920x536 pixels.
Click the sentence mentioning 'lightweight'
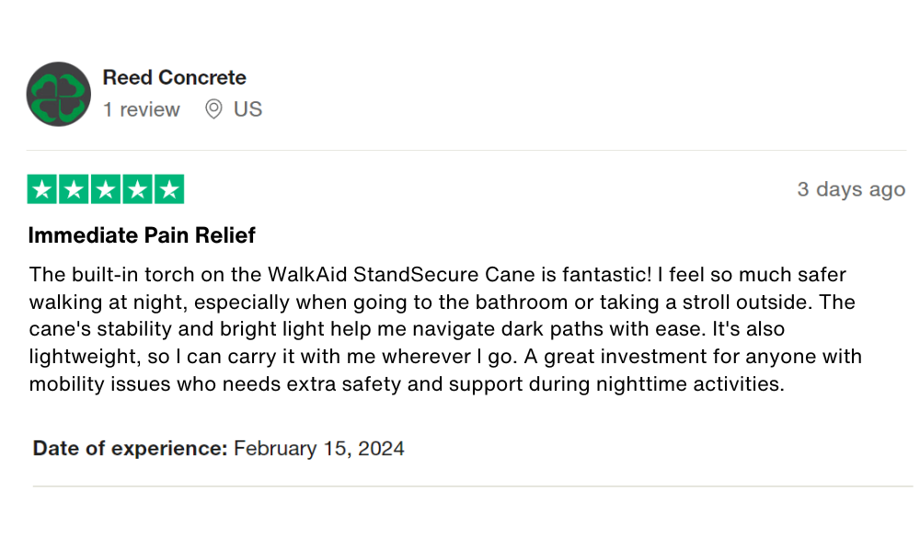[x=276, y=356]
